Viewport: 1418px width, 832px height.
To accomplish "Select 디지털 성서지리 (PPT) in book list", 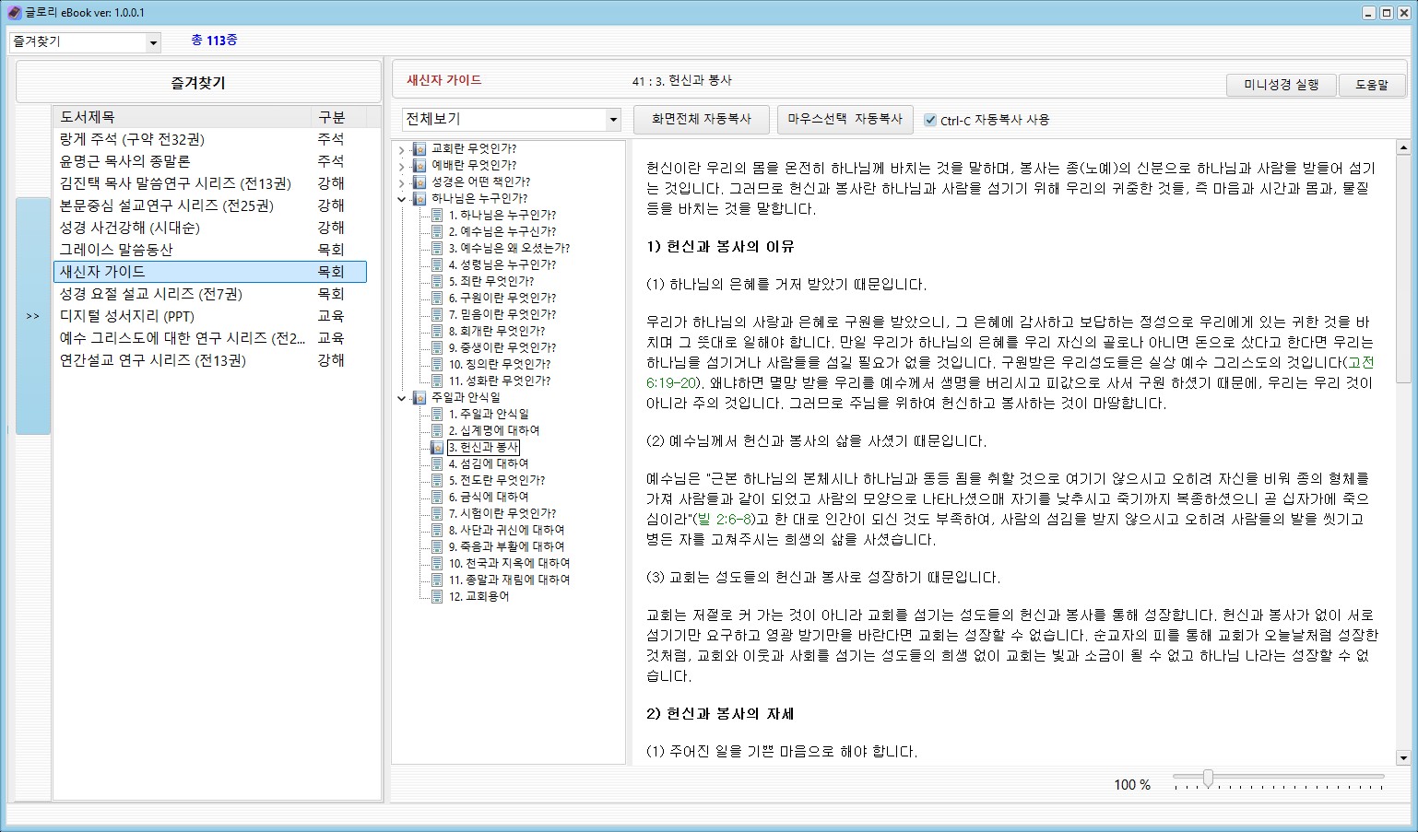I will tap(127, 316).
